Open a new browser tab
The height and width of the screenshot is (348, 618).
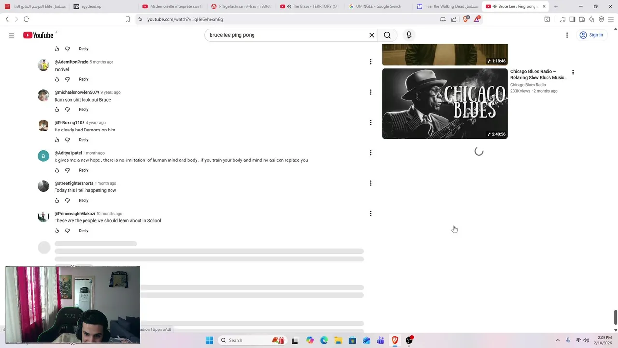pos(556,6)
